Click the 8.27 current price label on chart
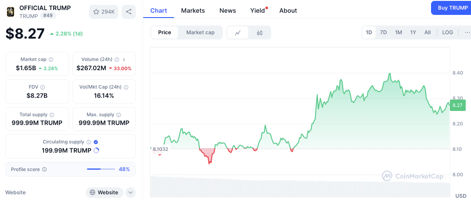 tap(457, 105)
